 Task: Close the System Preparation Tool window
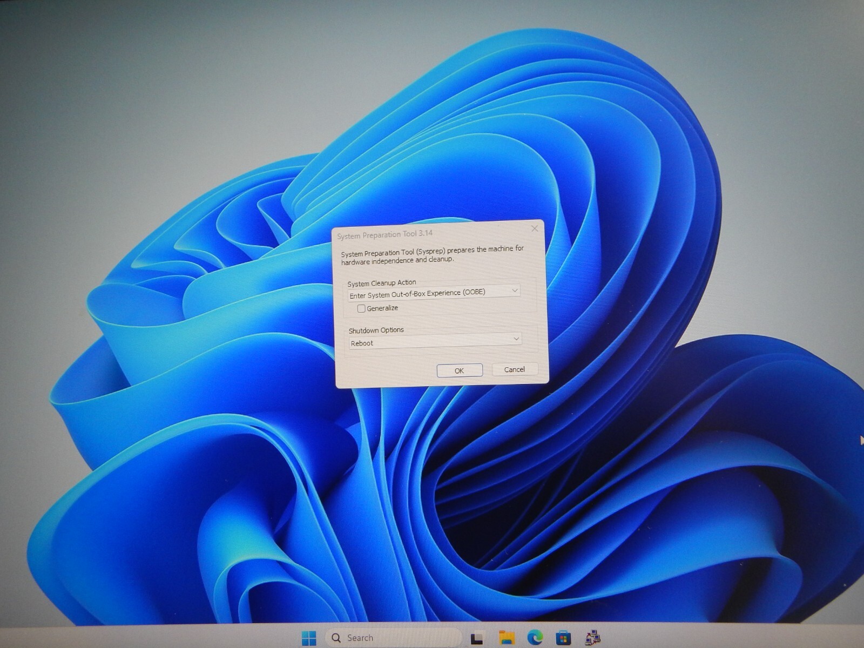pyautogui.click(x=535, y=228)
